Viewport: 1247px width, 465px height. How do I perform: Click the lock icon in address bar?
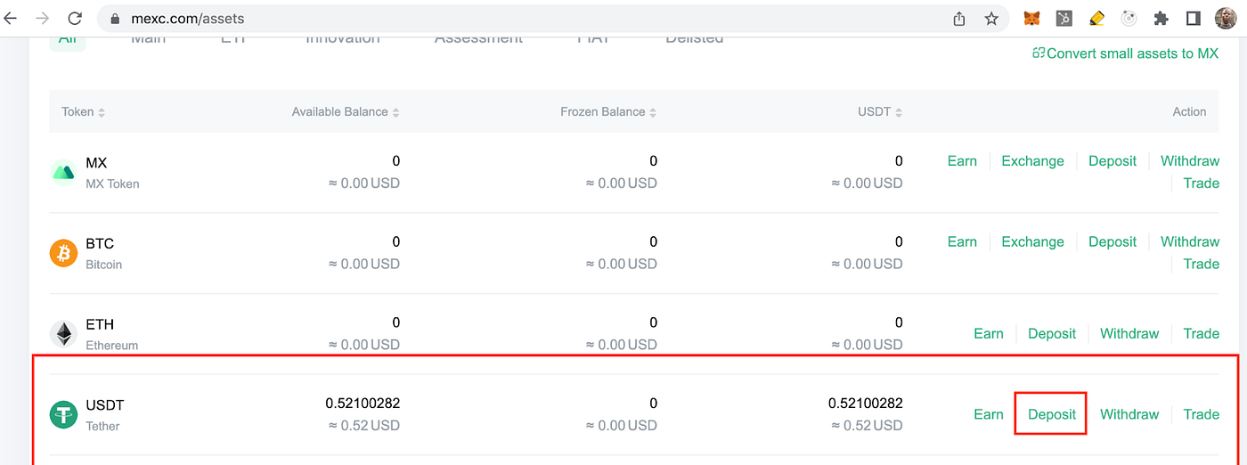[114, 19]
